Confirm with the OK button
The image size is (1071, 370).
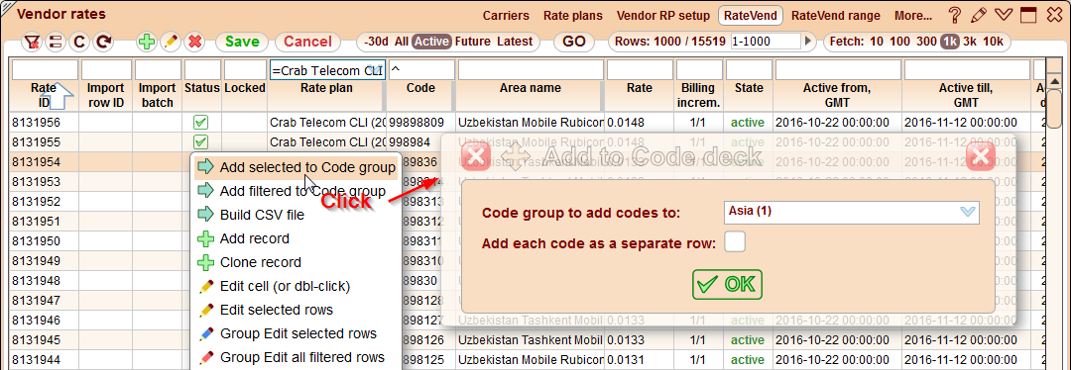(x=728, y=284)
